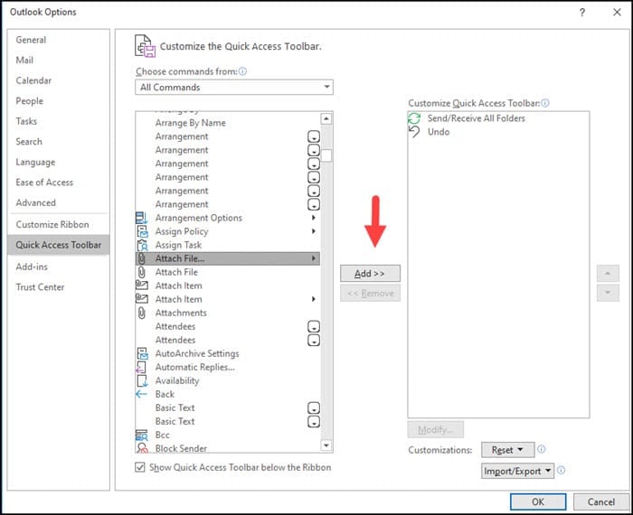Click scroll down arrow of commands list

pyautogui.click(x=326, y=445)
